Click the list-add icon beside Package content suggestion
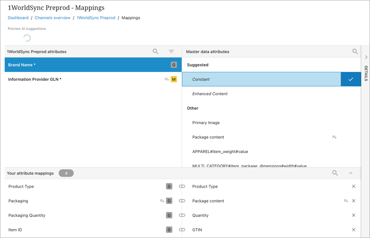This screenshot has height=238, width=370. point(334,137)
